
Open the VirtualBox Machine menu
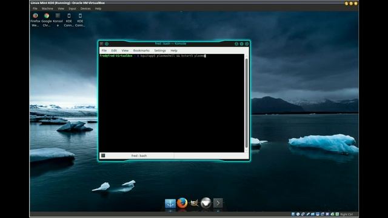click(x=47, y=8)
